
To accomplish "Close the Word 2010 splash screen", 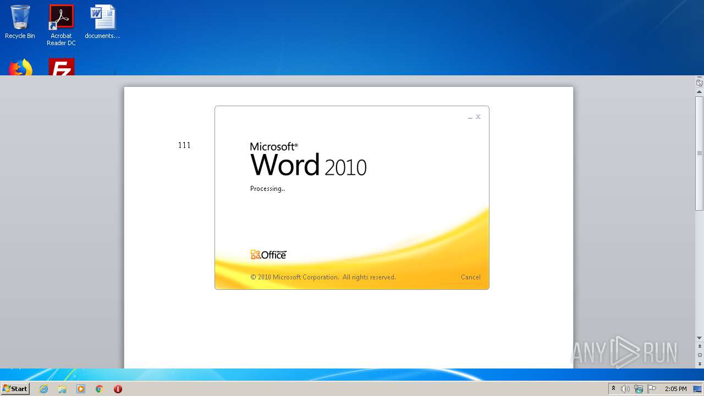I will pyautogui.click(x=479, y=117).
